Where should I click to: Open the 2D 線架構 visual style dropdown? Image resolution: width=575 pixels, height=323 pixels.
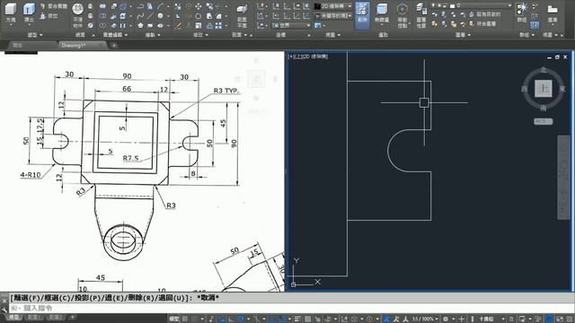(x=333, y=6)
